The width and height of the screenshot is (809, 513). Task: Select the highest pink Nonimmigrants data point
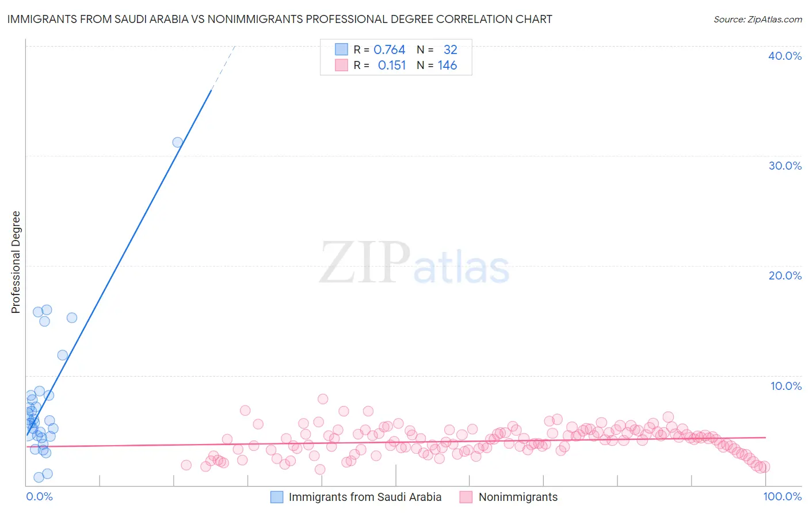point(323,399)
